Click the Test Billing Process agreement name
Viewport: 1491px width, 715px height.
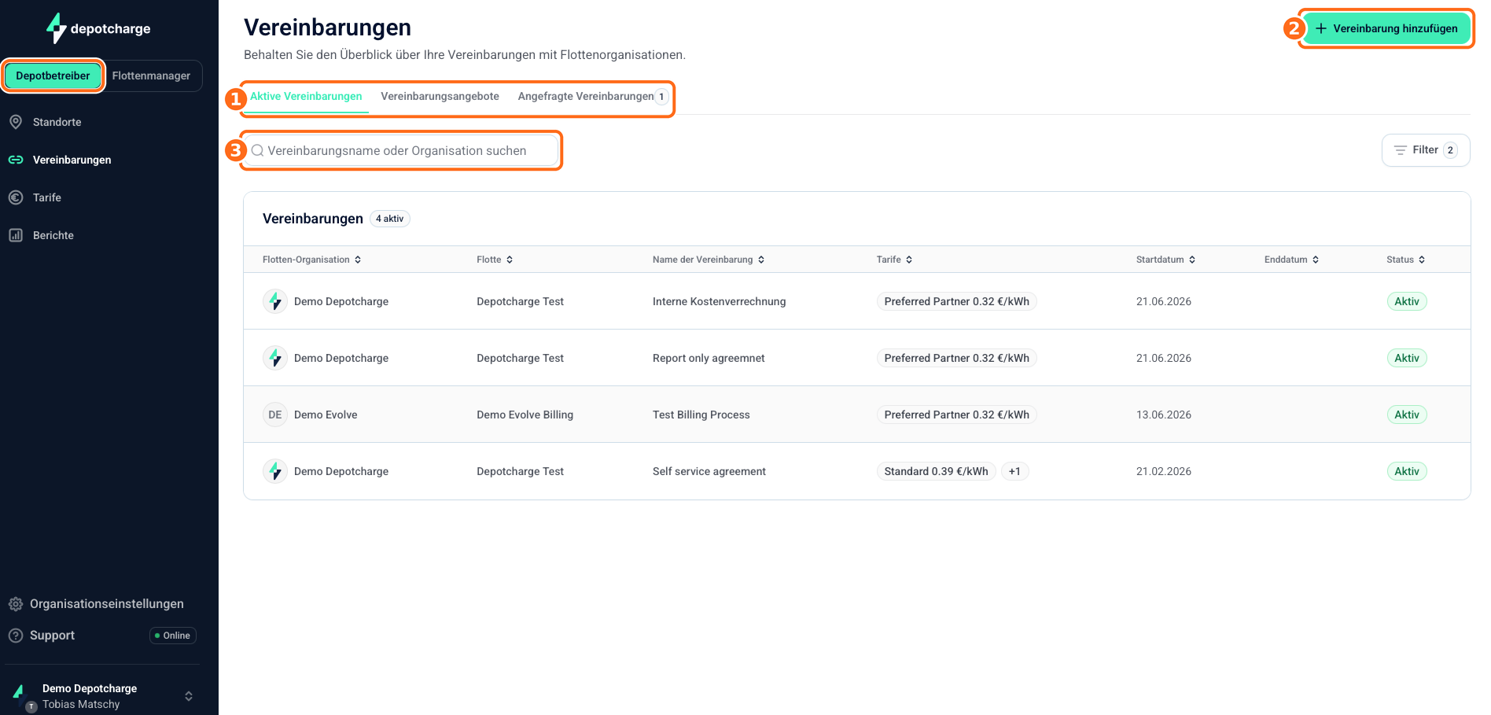[x=701, y=415]
